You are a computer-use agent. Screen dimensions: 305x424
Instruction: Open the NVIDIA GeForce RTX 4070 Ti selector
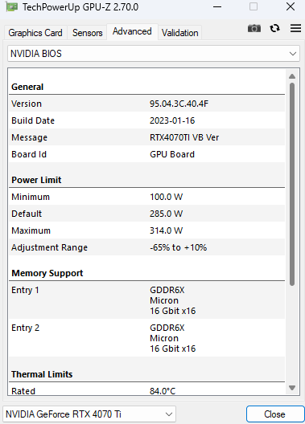tap(89, 414)
